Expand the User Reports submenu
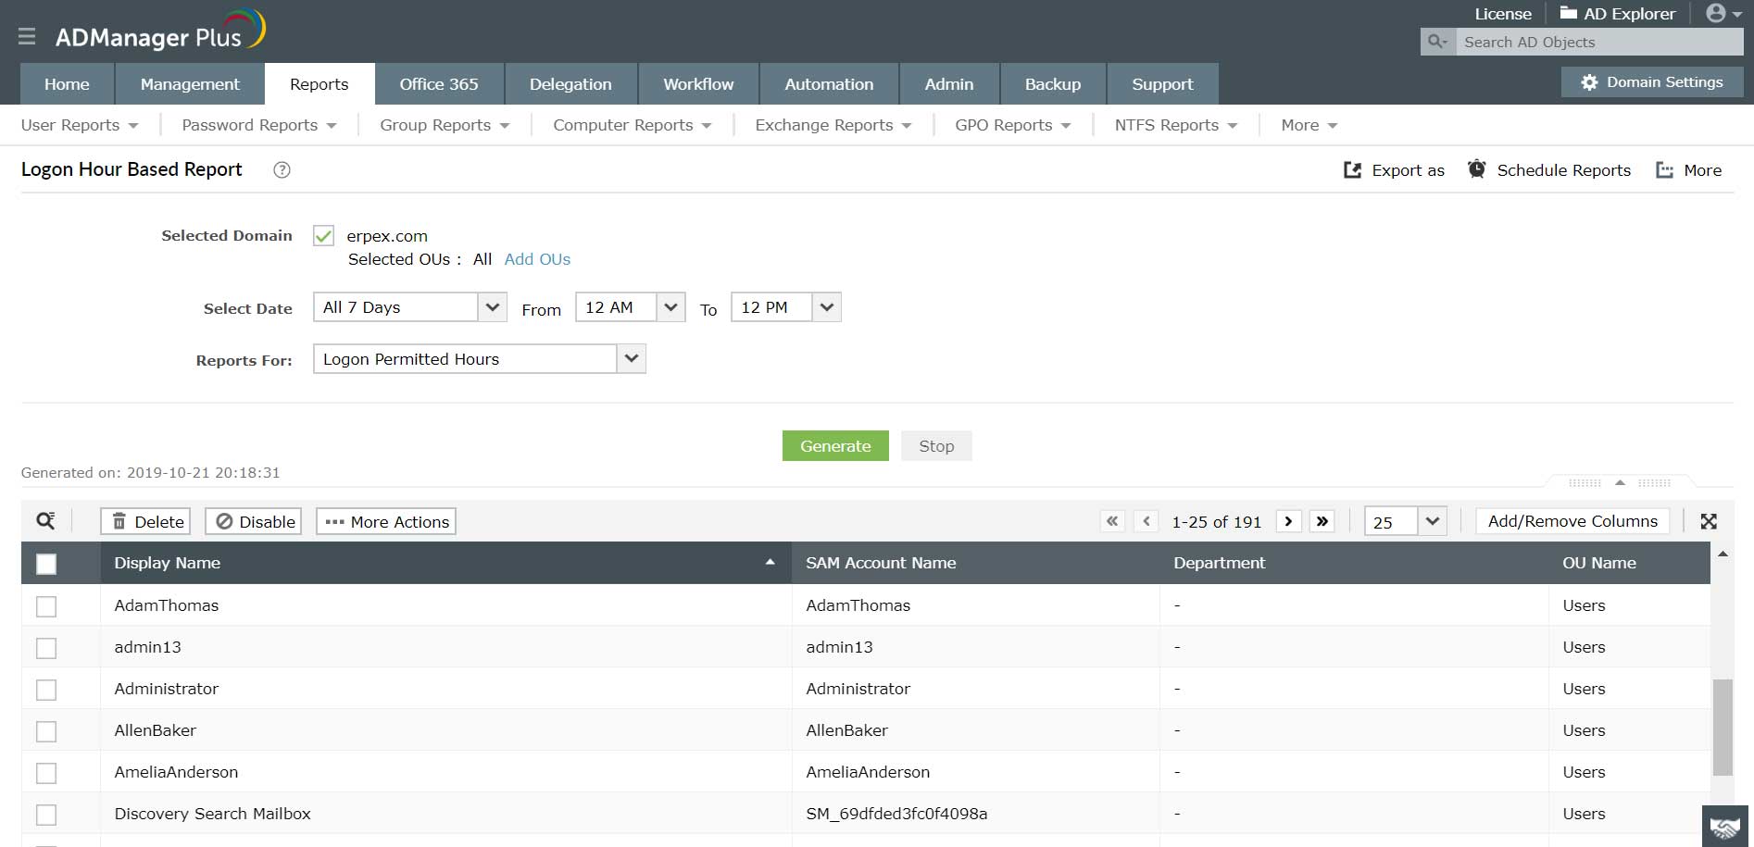Image resolution: width=1754 pixels, height=847 pixels. click(80, 125)
